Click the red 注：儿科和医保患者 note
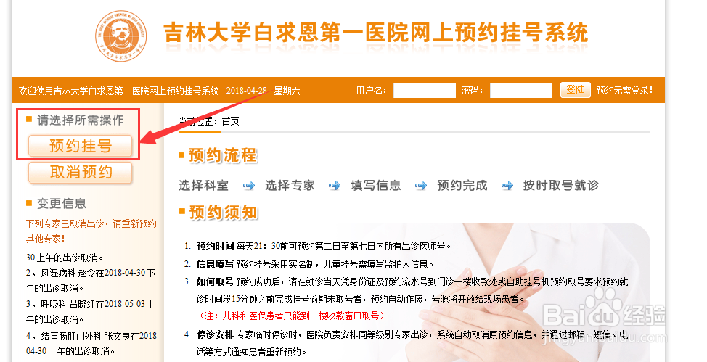The height and width of the screenshot is (362, 707). point(292,316)
